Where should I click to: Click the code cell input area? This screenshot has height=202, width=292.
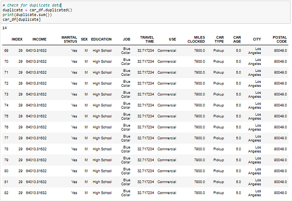tap(146, 12)
